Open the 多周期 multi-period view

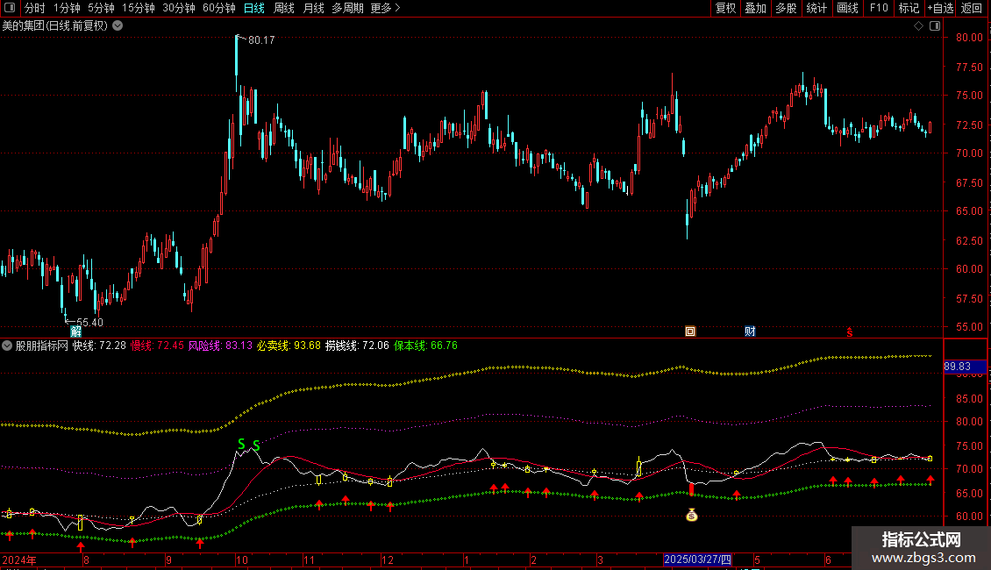tap(347, 8)
